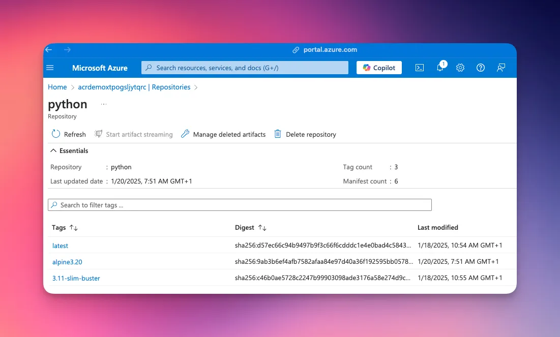
Task: Click Delete repository
Action: coord(305,134)
